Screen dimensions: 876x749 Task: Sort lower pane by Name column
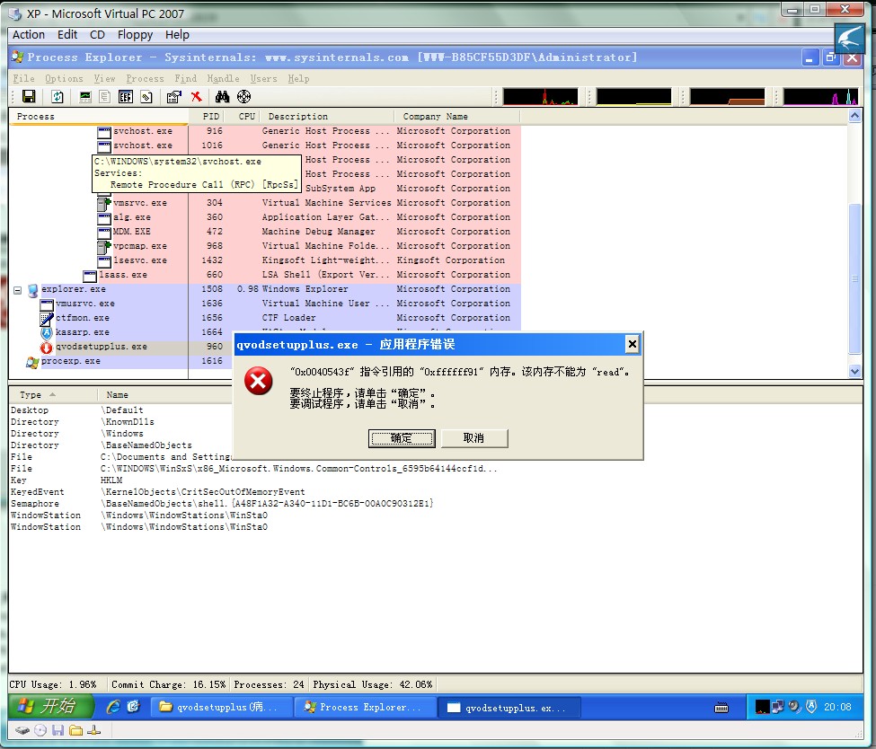tap(117, 395)
